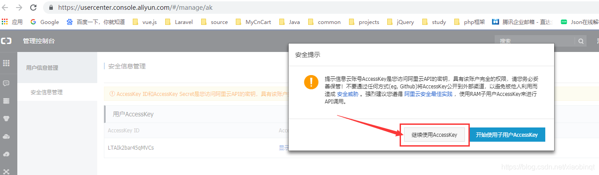Image resolution: width=599 pixels, height=175 pixels.
Task: Click the database sidebar icon below server icon
Action: click(x=6, y=119)
